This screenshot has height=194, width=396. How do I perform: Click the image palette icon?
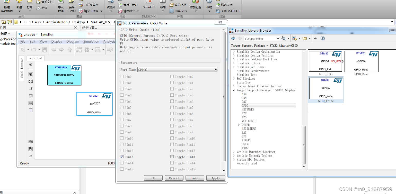coord(31,103)
